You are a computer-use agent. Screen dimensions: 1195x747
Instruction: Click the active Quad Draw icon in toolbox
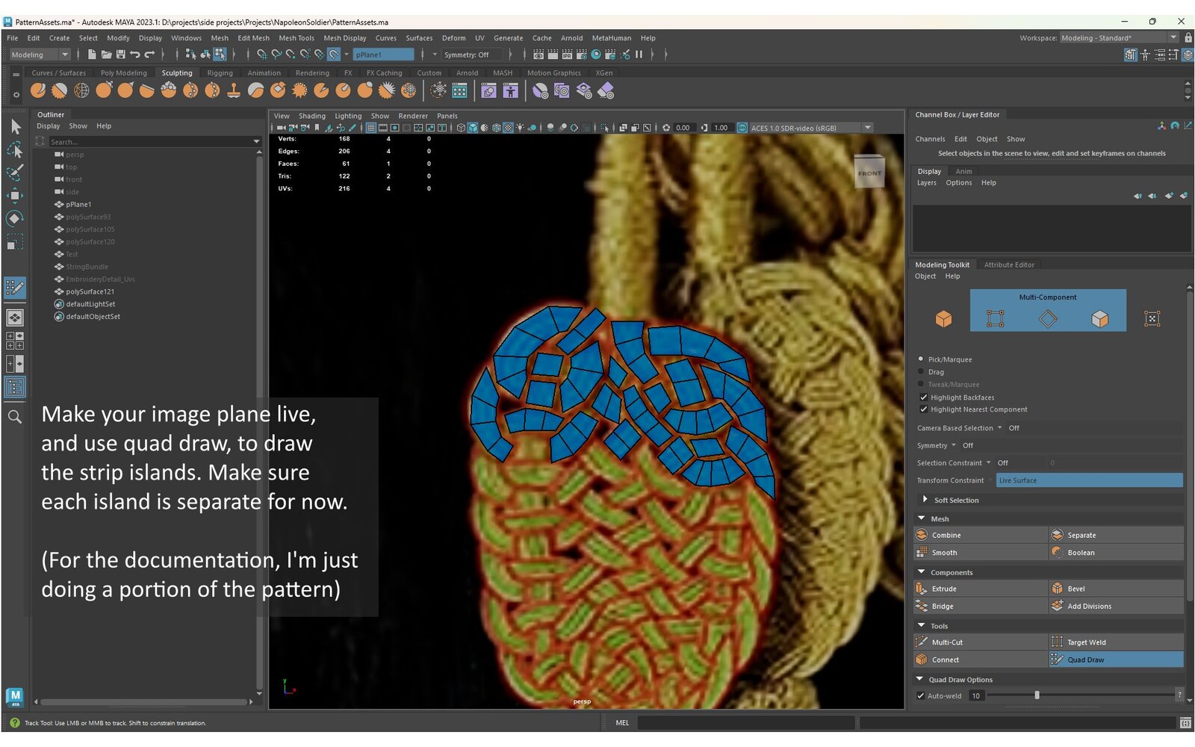15,288
